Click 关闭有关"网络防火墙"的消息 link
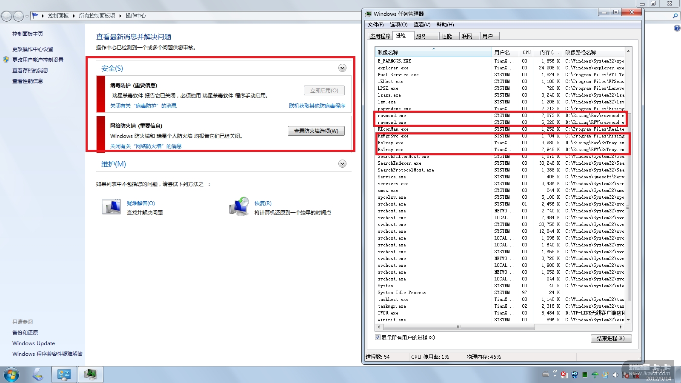This screenshot has width=681, height=383. [146, 146]
